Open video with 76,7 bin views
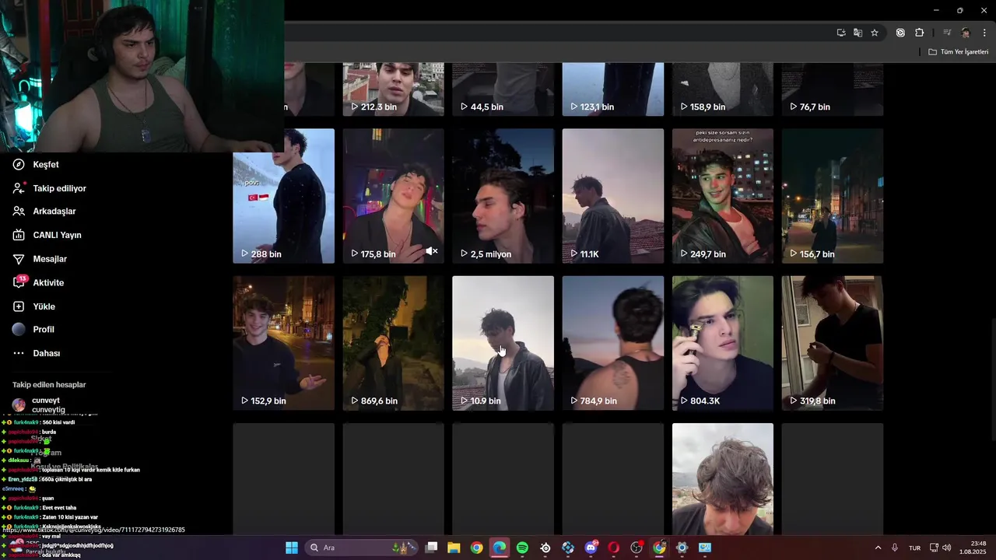Image resolution: width=996 pixels, height=560 pixels. pos(833,89)
